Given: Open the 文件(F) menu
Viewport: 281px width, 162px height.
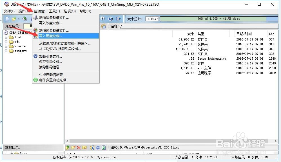Looking at the screenshot, I should tap(9, 11).
